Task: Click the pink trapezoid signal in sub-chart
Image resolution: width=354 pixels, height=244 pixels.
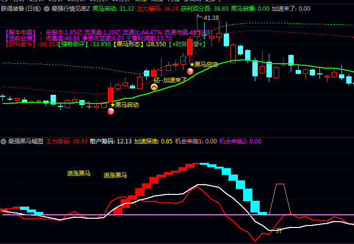Action: (280, 199)
